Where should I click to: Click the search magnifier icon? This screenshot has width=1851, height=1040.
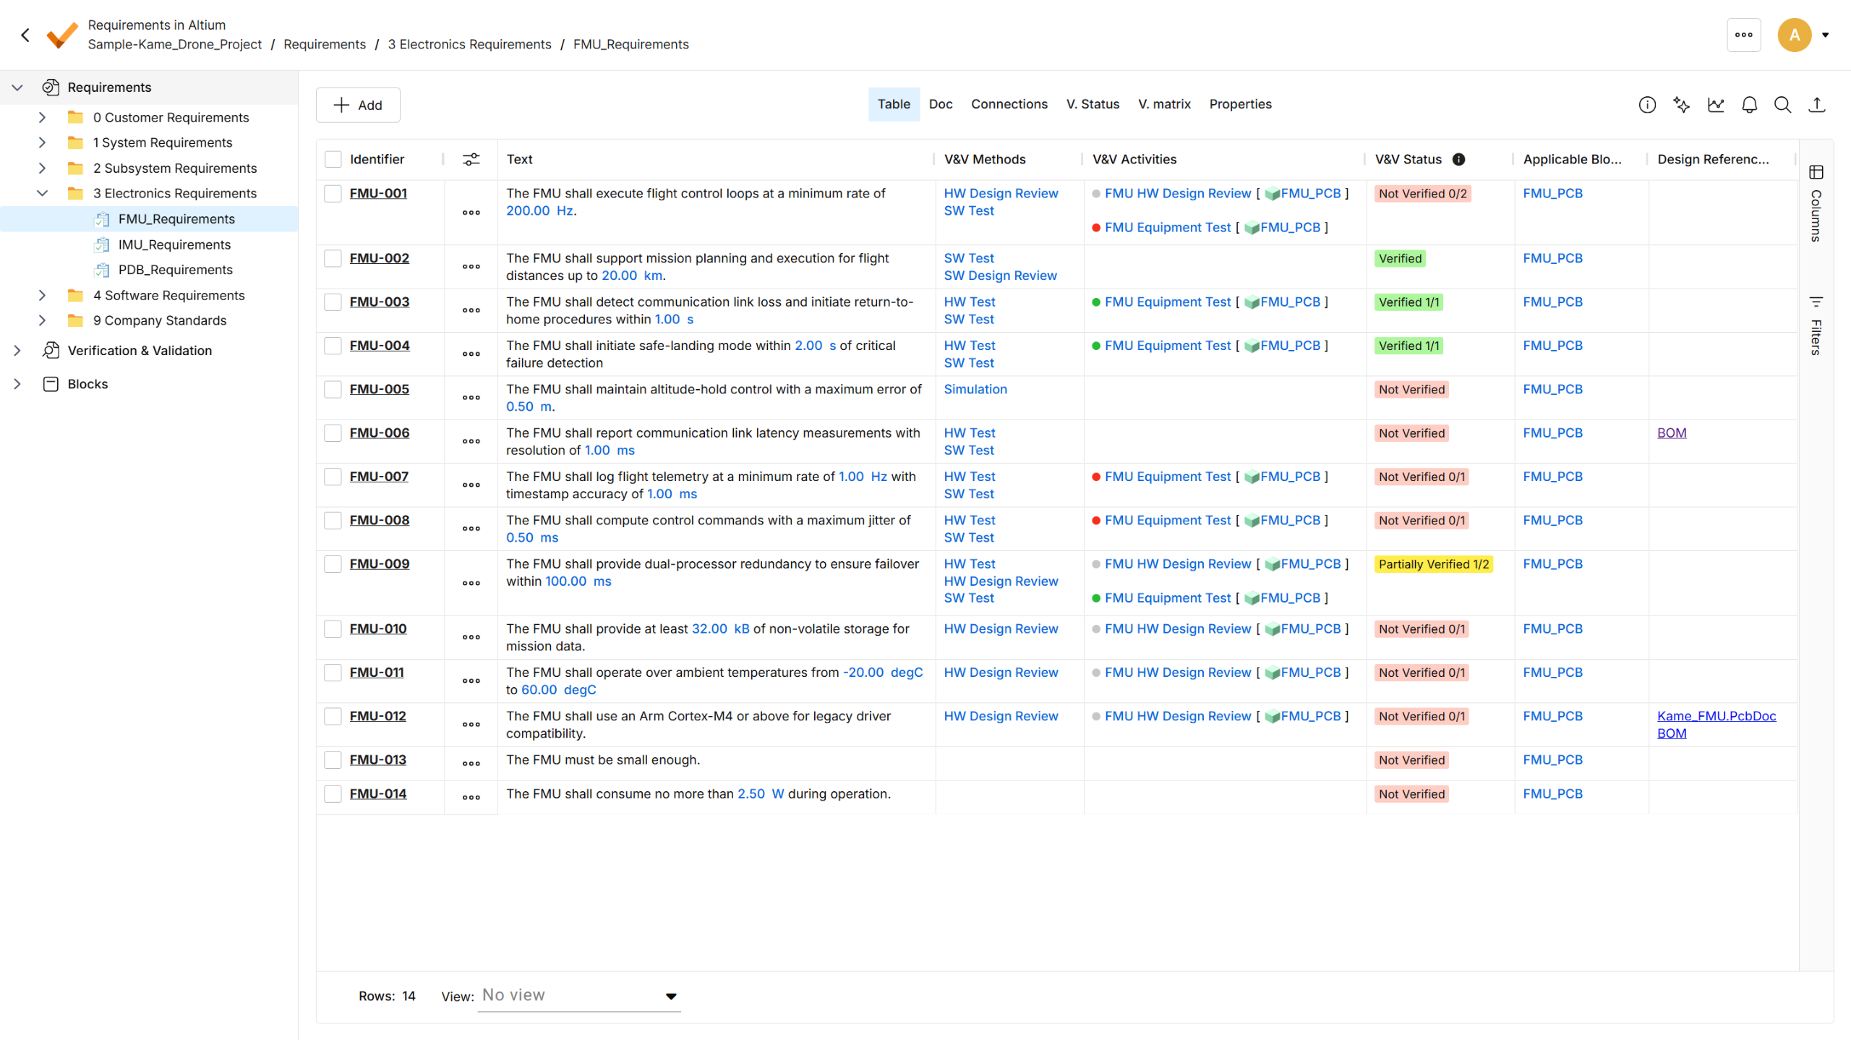[x=1782, y=105]
